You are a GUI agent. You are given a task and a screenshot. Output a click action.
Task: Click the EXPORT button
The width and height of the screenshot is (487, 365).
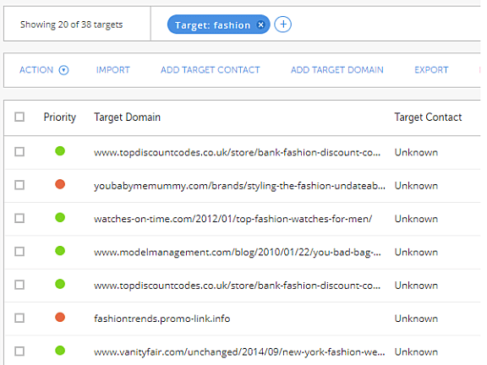(x=431, y=70)
